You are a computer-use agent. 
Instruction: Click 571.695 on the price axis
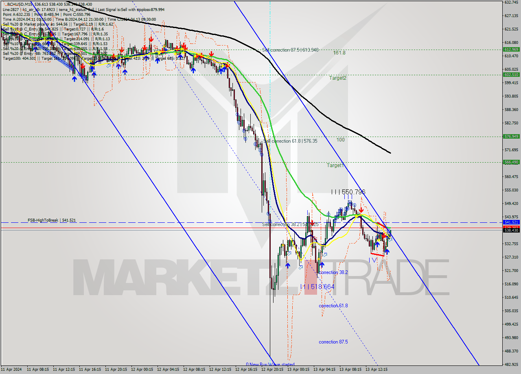tap(511, 150)
